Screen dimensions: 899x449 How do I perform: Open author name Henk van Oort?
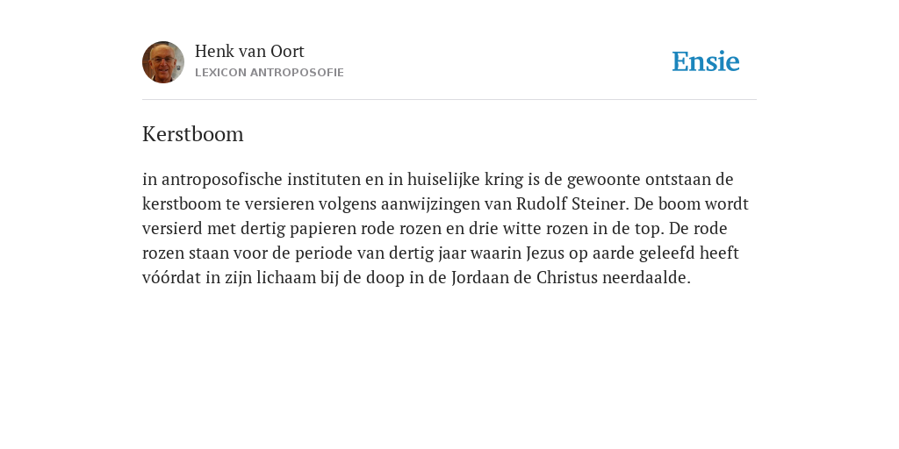click(249, 51)
